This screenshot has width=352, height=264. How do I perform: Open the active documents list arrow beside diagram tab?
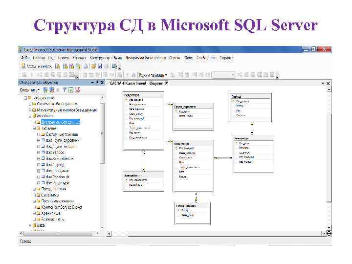323,83
